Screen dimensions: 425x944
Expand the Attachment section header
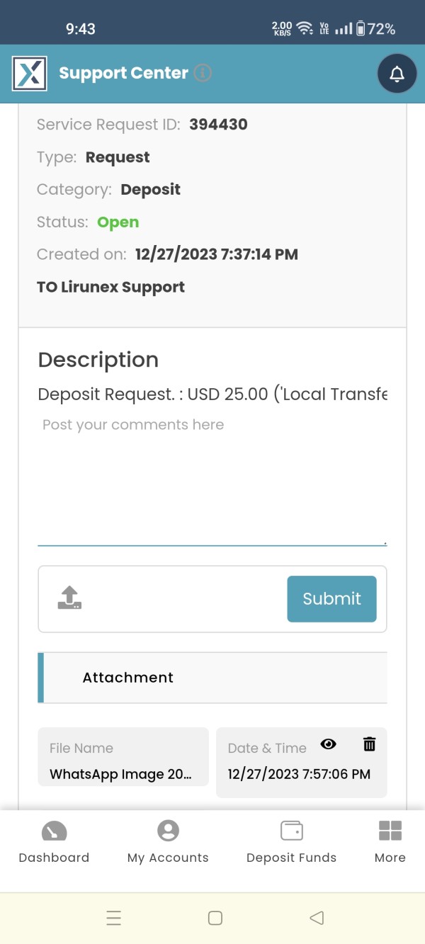tap(212, 678)
